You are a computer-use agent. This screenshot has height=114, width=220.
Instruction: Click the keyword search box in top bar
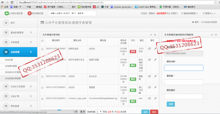tap(72, 13)
